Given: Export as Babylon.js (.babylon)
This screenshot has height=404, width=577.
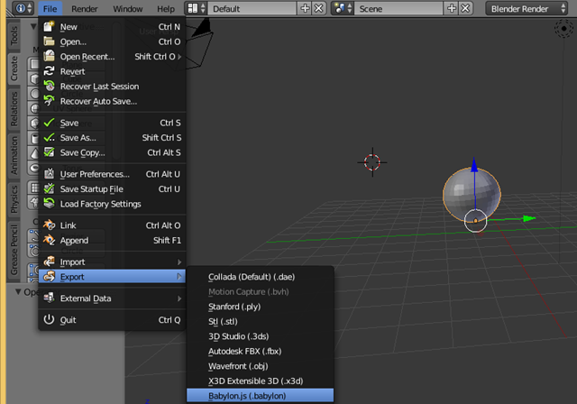Looking at the screenshot, I should click(261, 396).
